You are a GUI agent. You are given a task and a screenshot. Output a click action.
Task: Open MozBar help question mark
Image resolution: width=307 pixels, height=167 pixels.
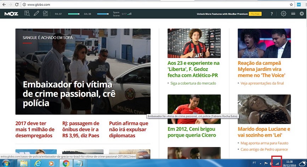coord(272,14)
